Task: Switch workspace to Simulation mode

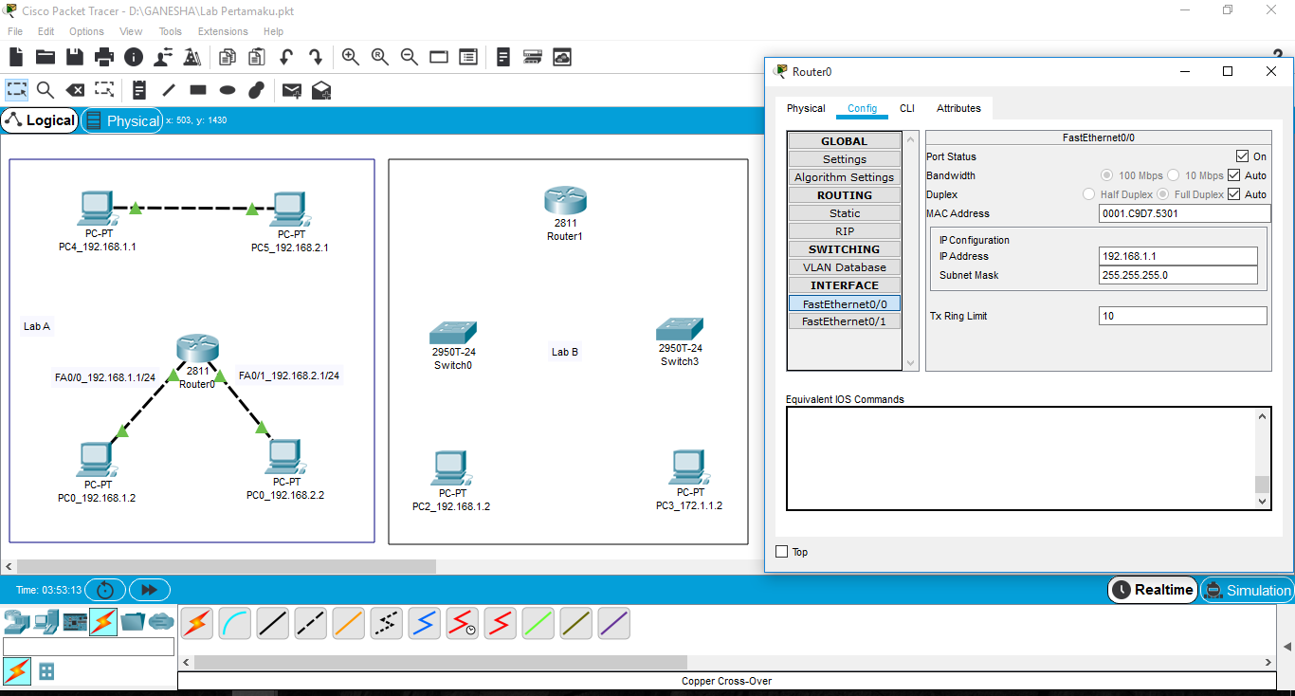Action: (1247, 590)
